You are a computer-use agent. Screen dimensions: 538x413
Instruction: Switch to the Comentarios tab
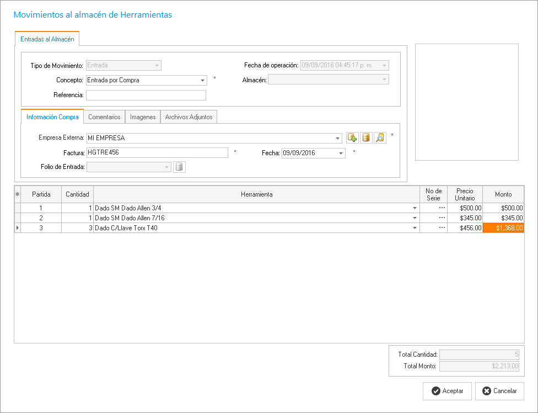(x=104, y=117)
